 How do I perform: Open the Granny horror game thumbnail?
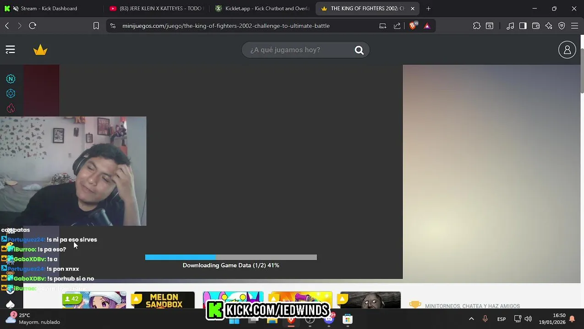[x=370, y=300]
